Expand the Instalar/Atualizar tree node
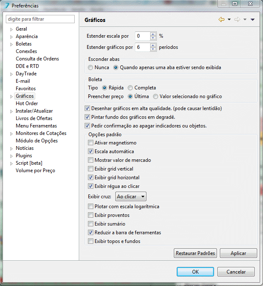Viewport: 263px width, 286px height. pyautogui.click(x=11, y=111)
